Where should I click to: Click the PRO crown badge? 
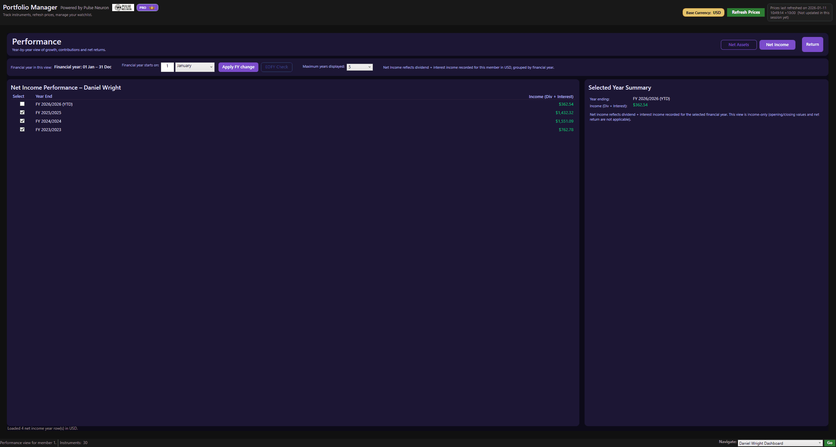pos(147,8)
